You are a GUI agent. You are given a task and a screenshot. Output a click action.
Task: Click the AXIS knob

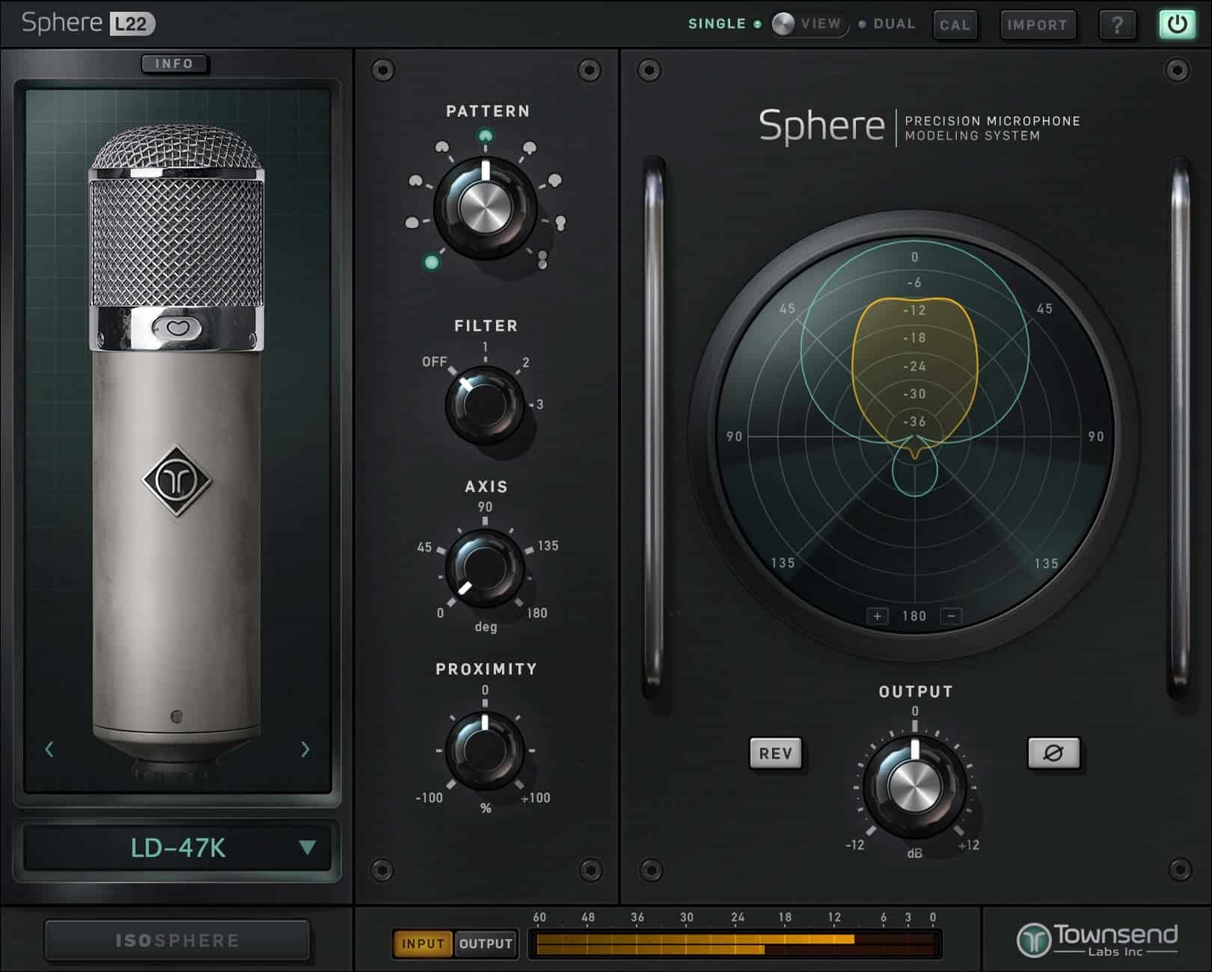pyautogui.click(x=485, y=568)
